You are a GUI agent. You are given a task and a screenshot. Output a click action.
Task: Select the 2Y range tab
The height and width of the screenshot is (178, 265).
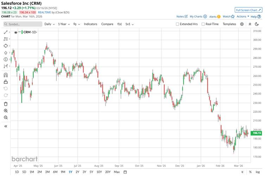tap(77, 172)
